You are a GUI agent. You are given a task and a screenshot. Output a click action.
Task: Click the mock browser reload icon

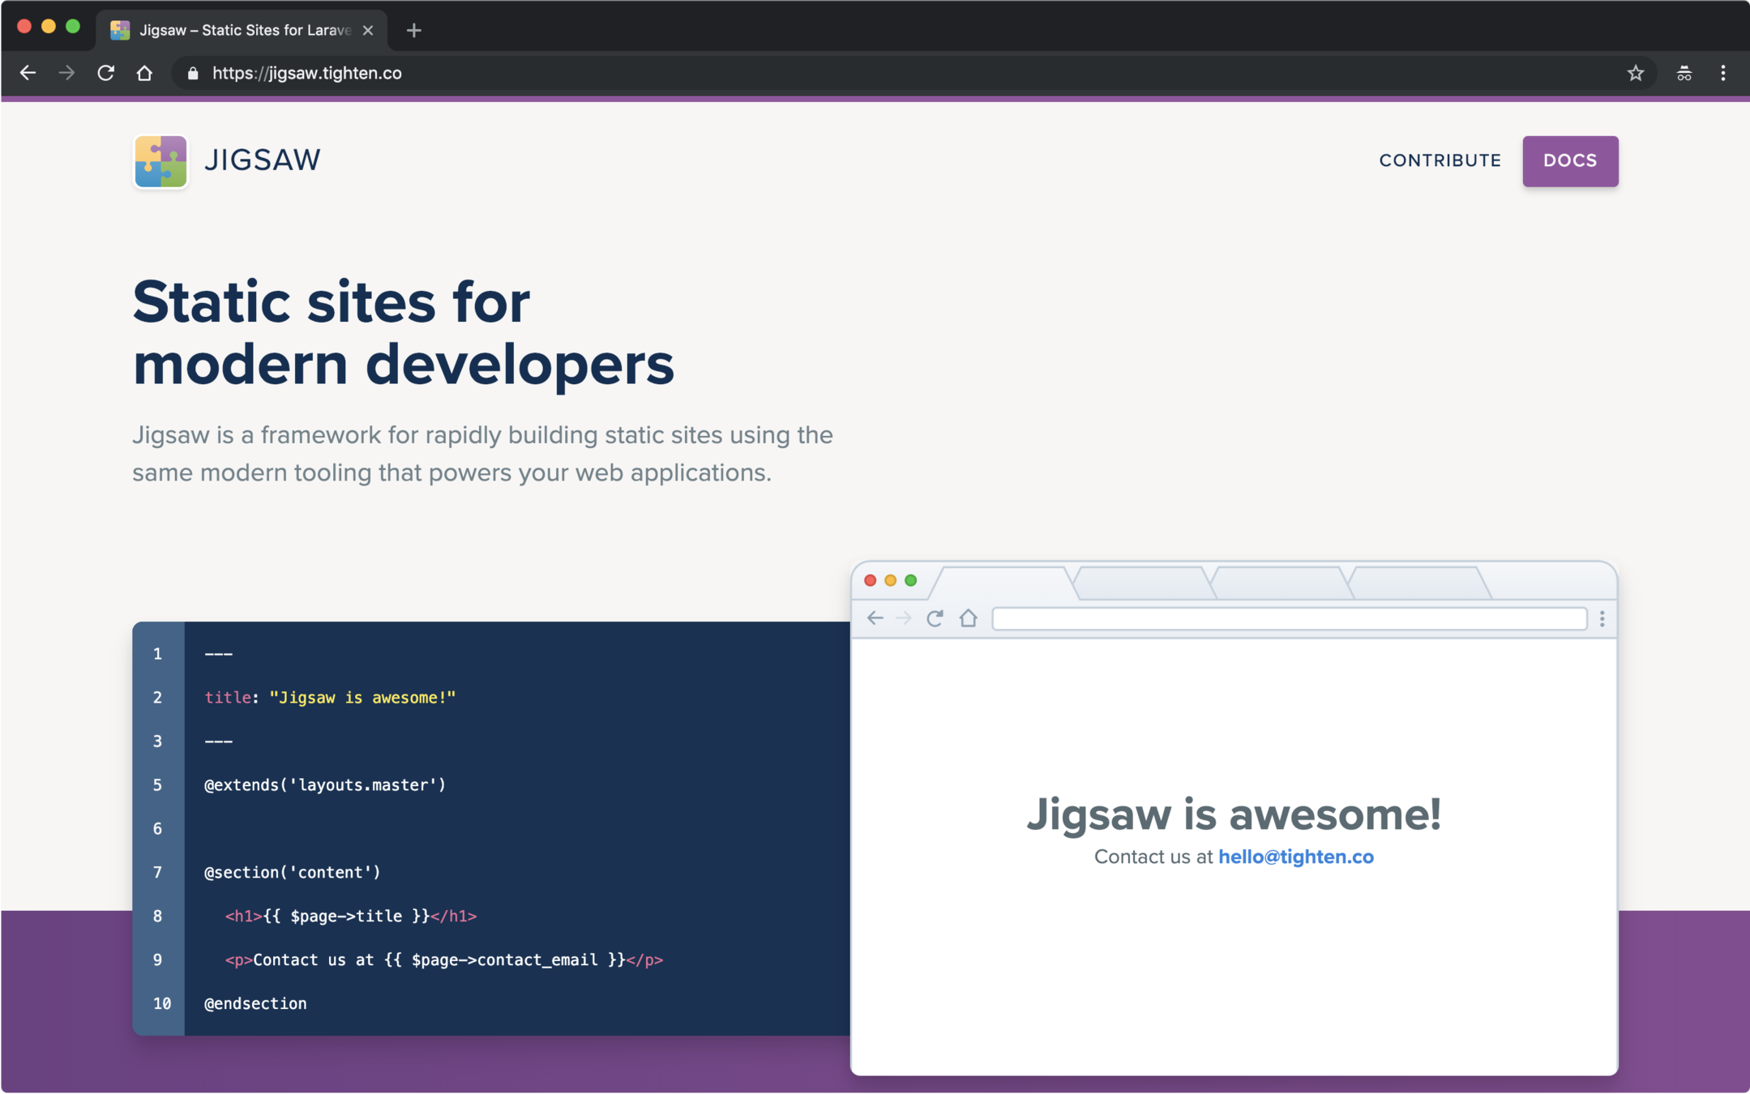935,618
